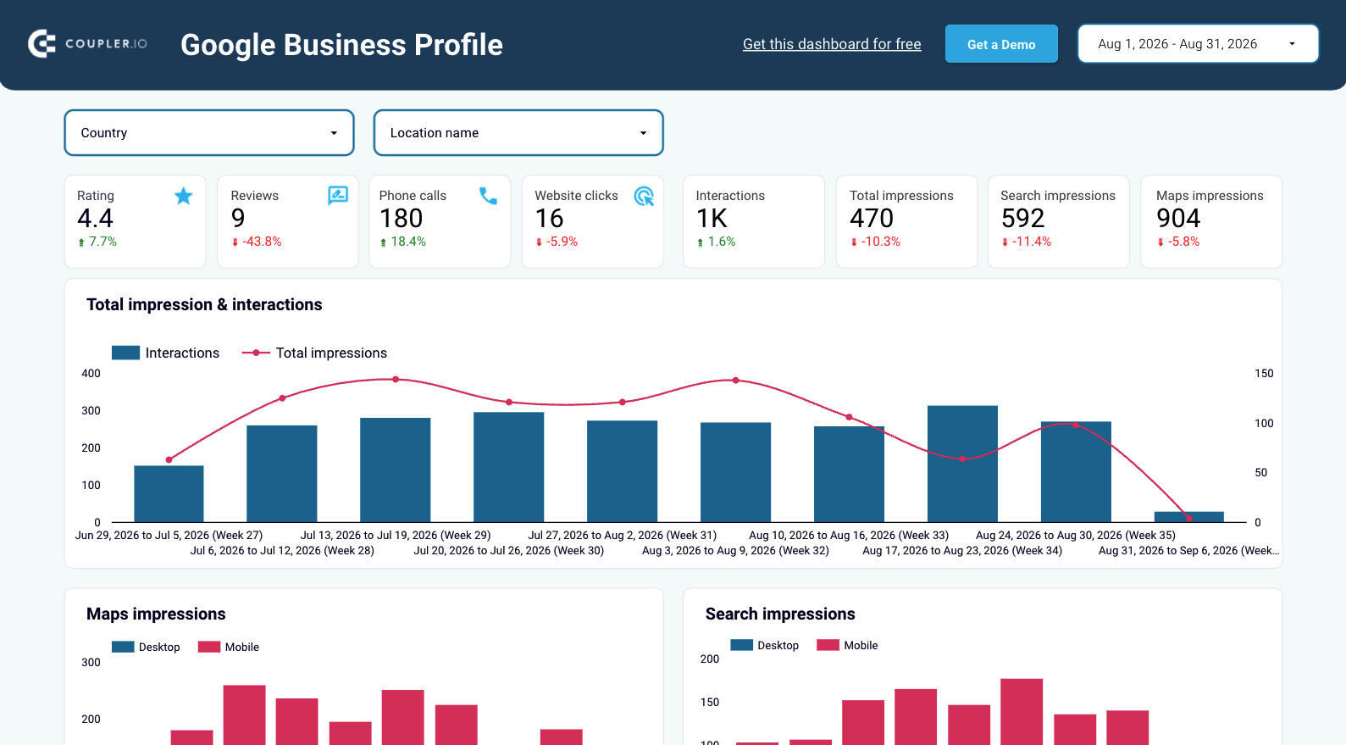
Task: Click the Coupler.io logo
Action: tap(87, 43)
